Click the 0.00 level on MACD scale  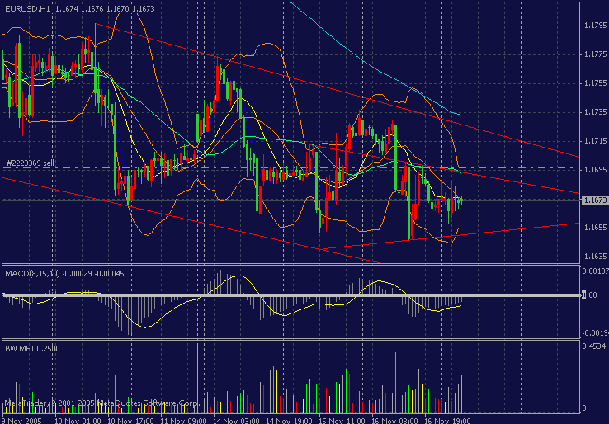(589, 295)
